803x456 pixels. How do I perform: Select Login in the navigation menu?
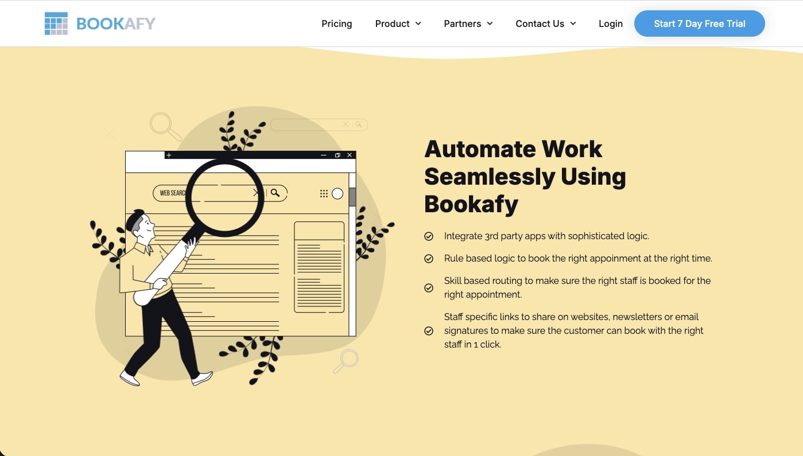[x=611, y=24]
